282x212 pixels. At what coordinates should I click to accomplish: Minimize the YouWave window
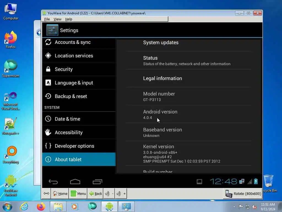(239, 13)
